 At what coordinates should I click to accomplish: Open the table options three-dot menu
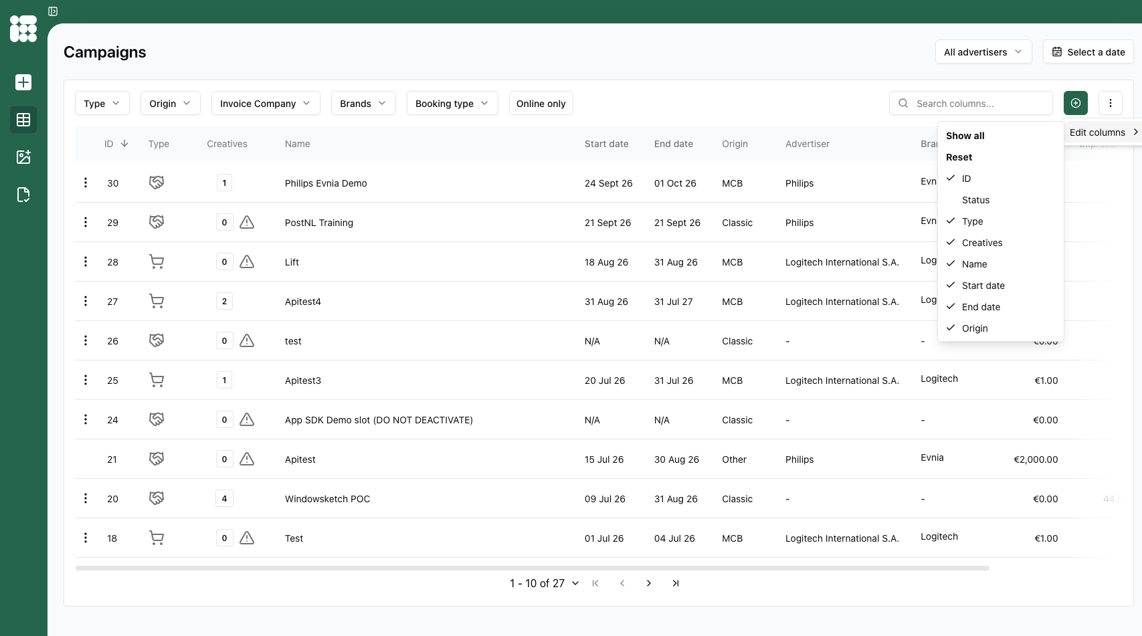click(x=1111, y=103)
